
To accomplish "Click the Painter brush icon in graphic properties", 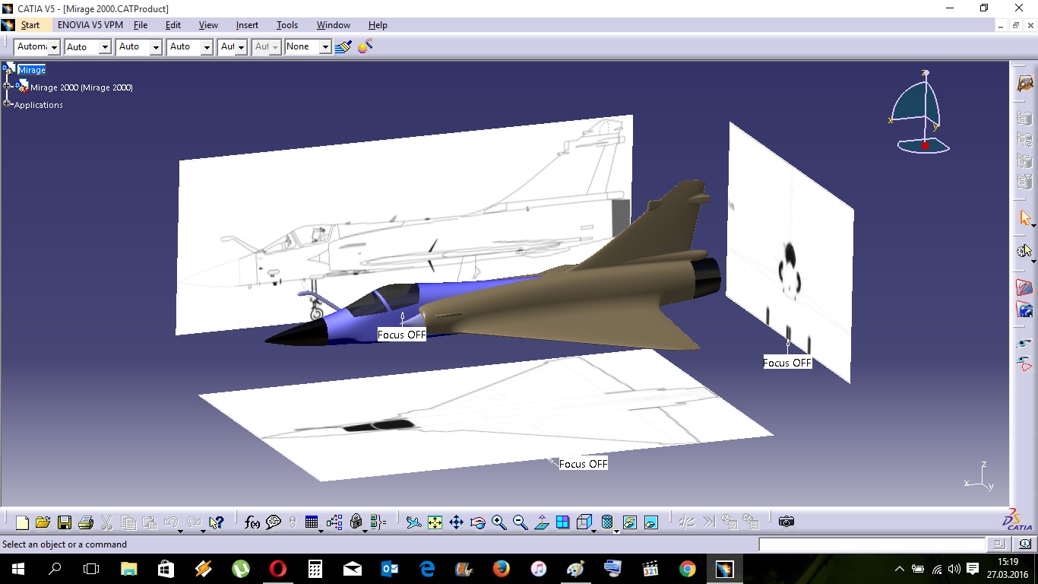I will pos(343,47).
